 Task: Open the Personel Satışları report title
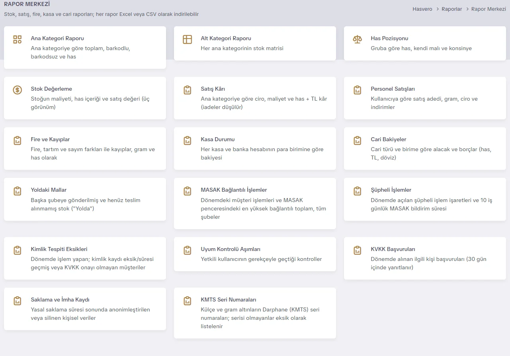point(393,89)
